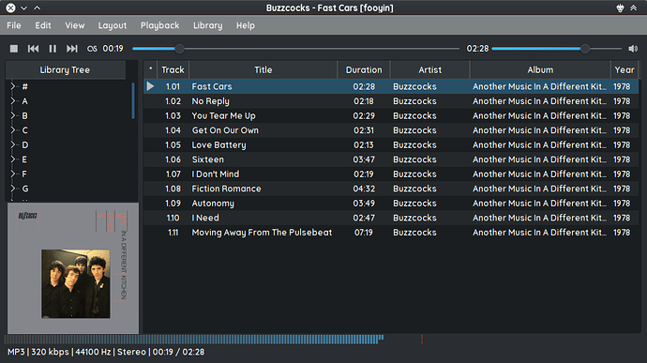Image resolution: width=647 pixels, height=363 pixels.
Task: Select the track 'Sixteen'
Action: tap(207, 159)
